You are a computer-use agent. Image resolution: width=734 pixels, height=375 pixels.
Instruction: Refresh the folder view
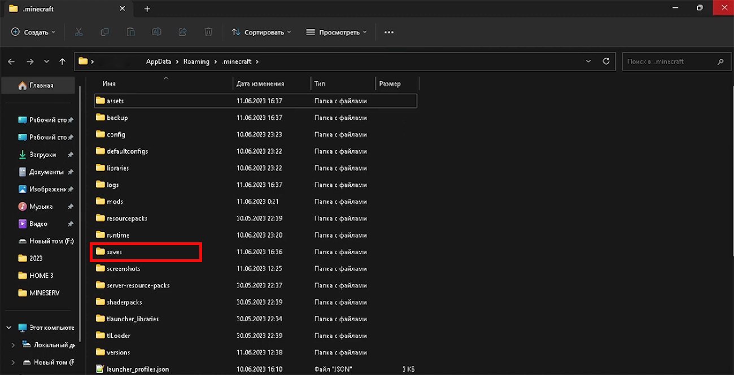coord(606,61)
